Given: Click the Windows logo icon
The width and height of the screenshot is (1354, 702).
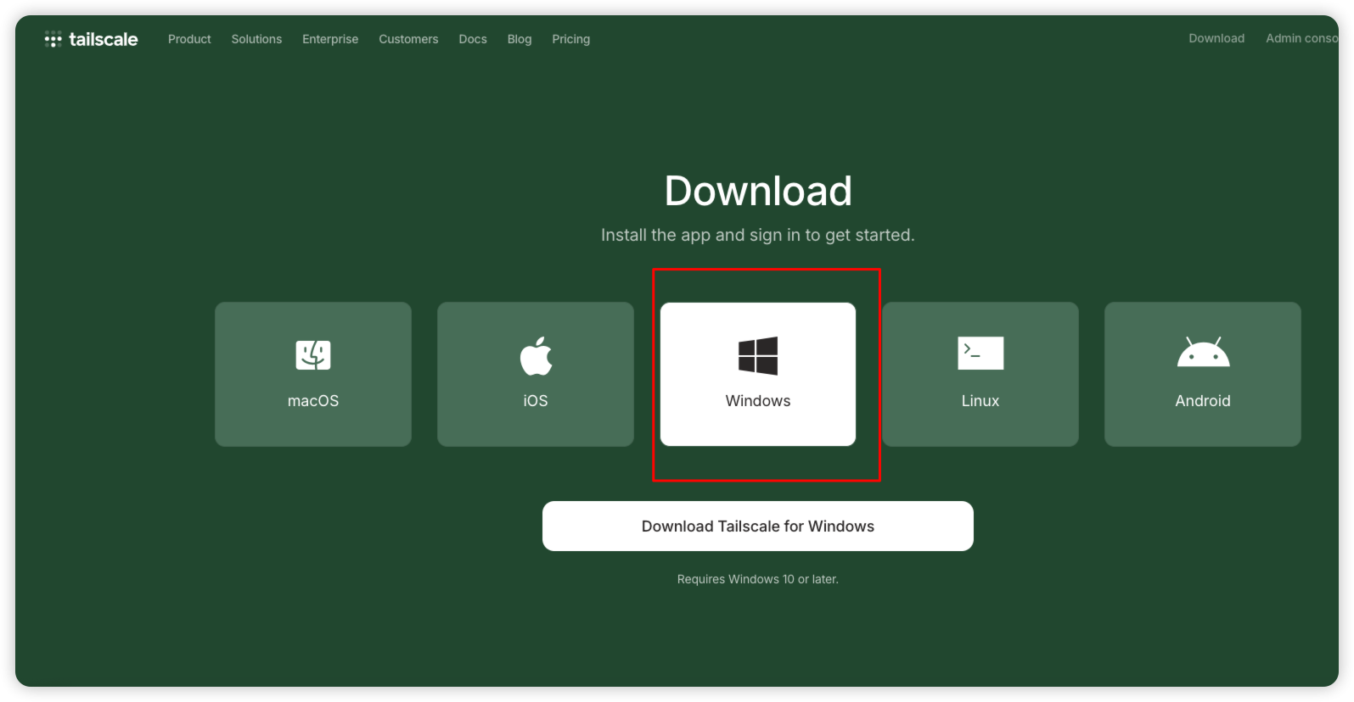Looking at the screenshot, I should click(x=758, y=355).
